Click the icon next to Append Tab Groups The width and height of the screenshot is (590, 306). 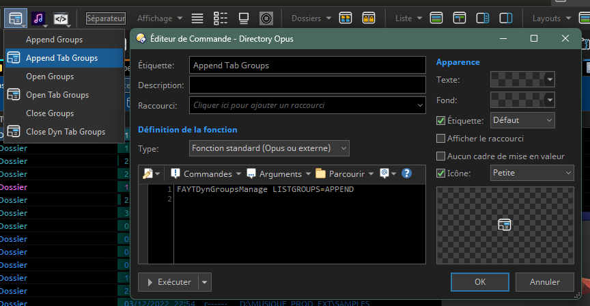pos(14,57)
